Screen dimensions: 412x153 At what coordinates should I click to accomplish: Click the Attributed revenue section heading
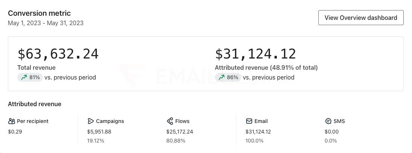35,104
